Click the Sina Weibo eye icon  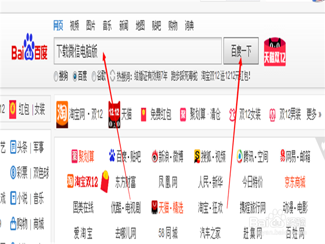(x=154, y=156)
